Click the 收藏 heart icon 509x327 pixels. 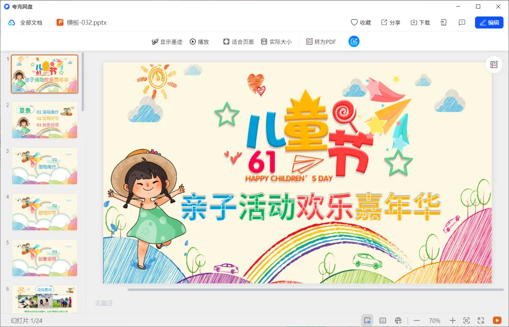click(354, 23)
